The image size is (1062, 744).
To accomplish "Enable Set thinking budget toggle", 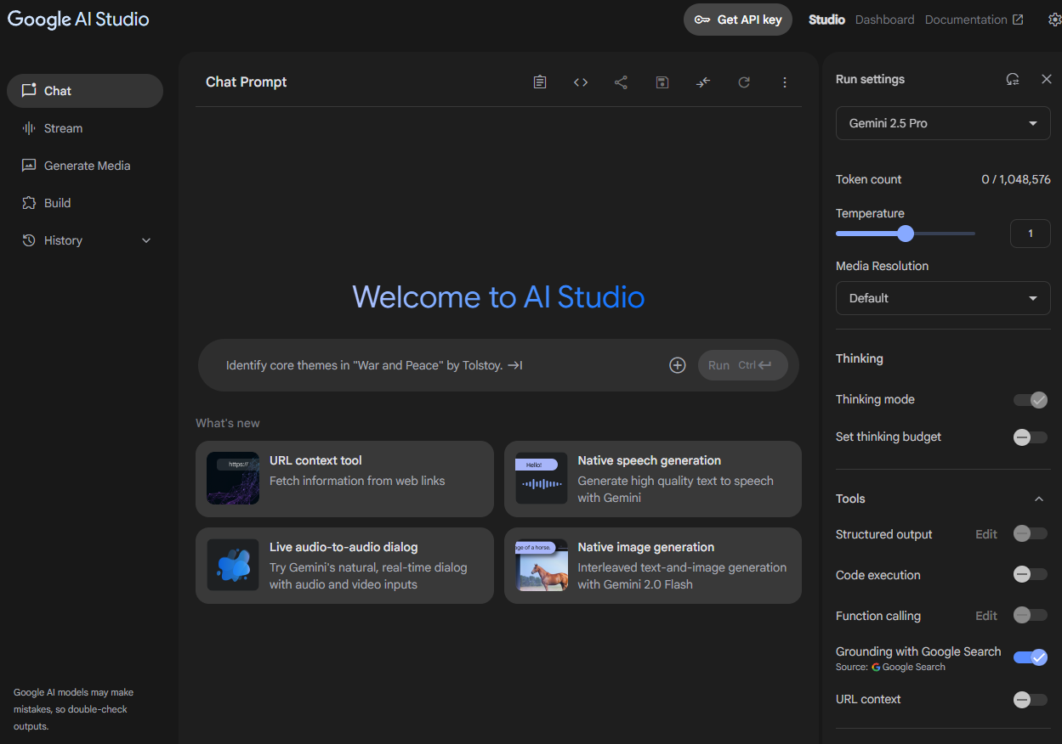I will point(1031,437).
